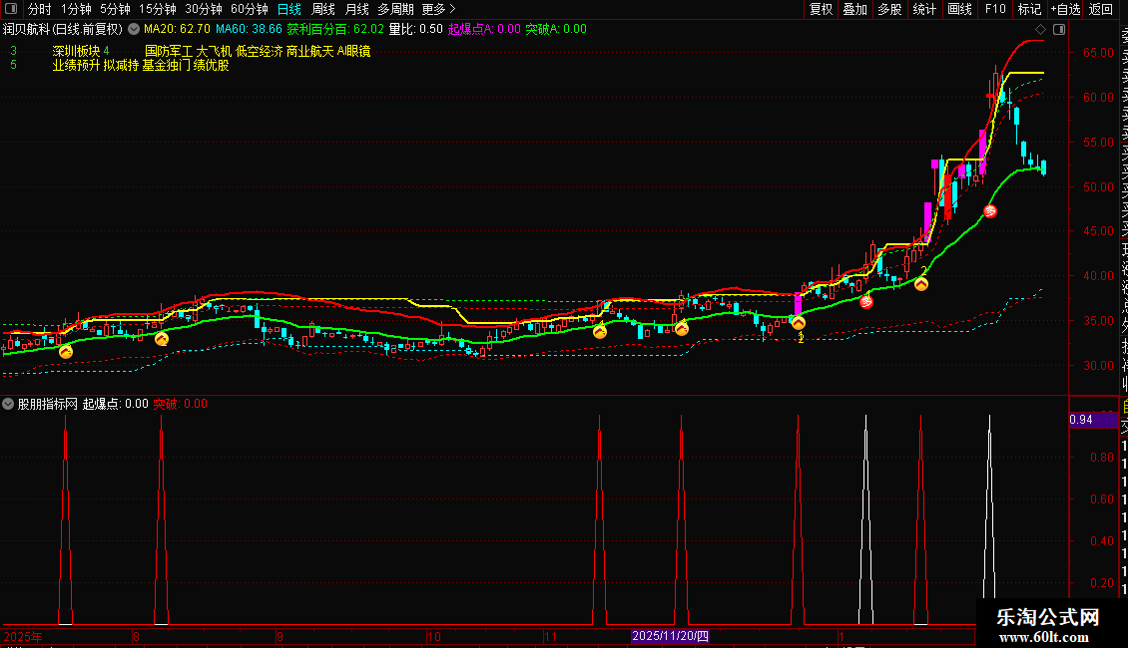The image size is (1128, 648).
Task: Enable 叠加 overlay mode
Action: click(x=854, y=9)
